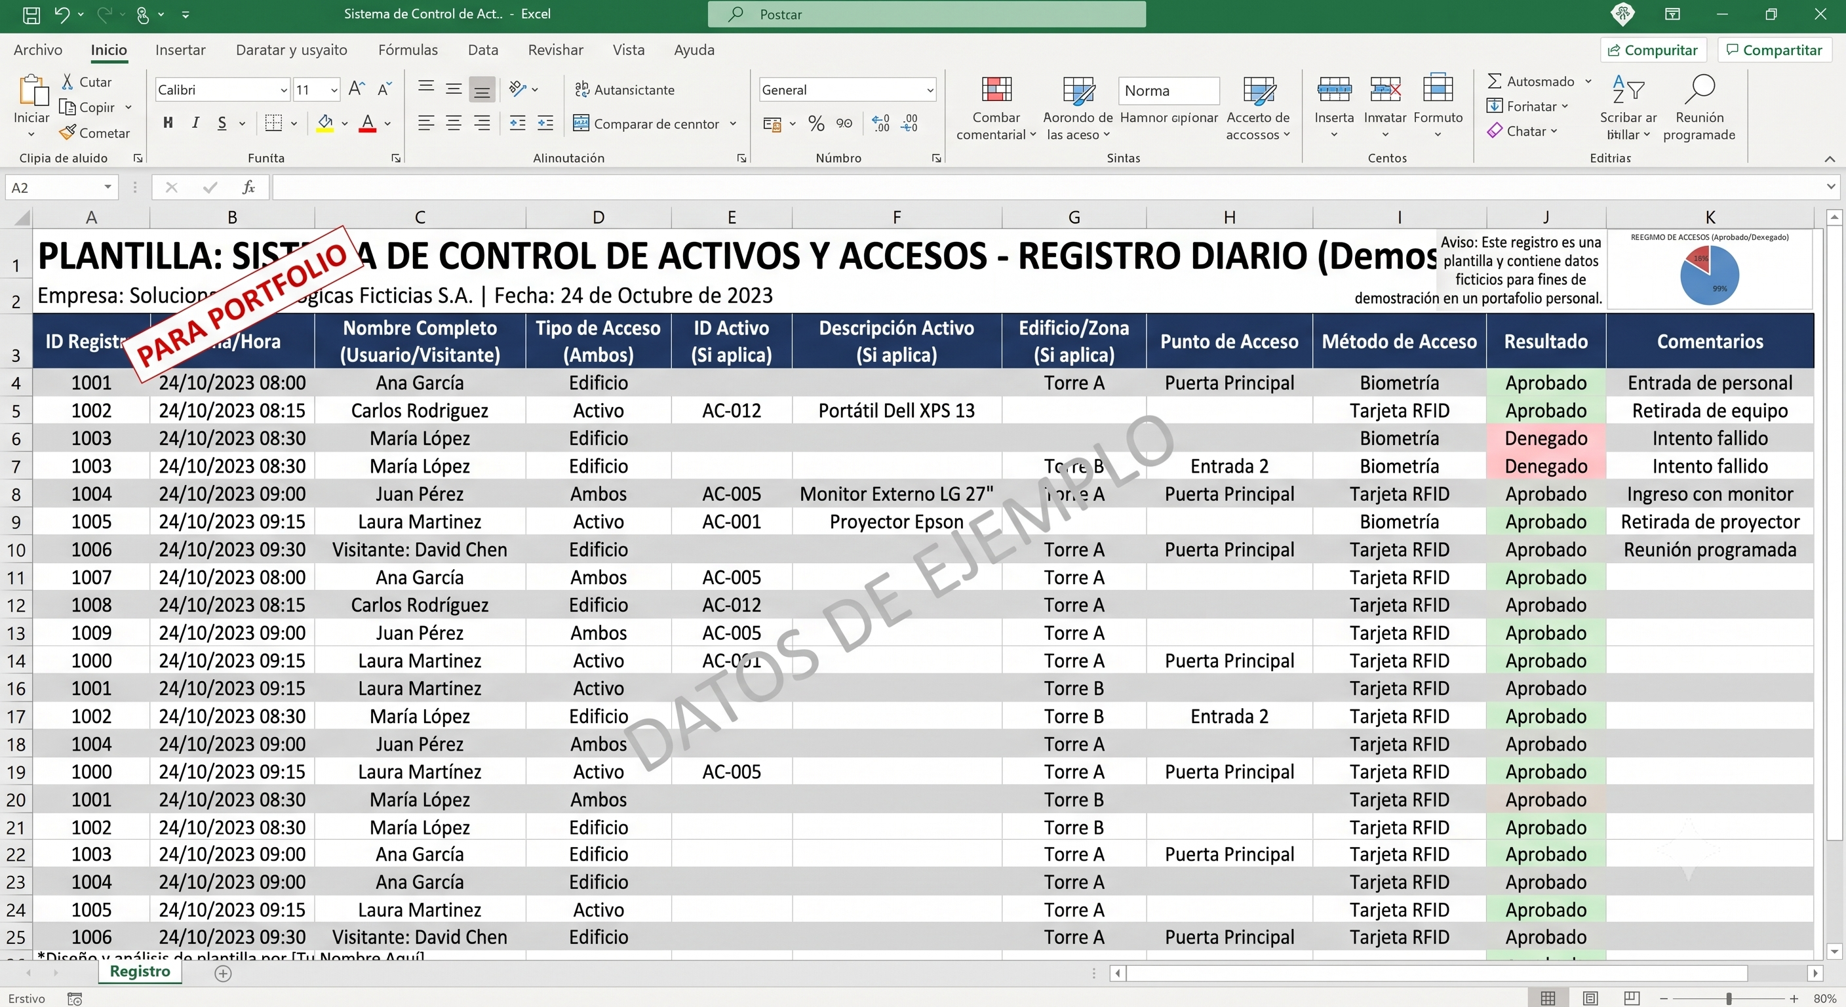Image resolution: width=1846 pixels, height=1007 pixels.
Task: Switch to the Data tab
Action: tap(483, 49)
